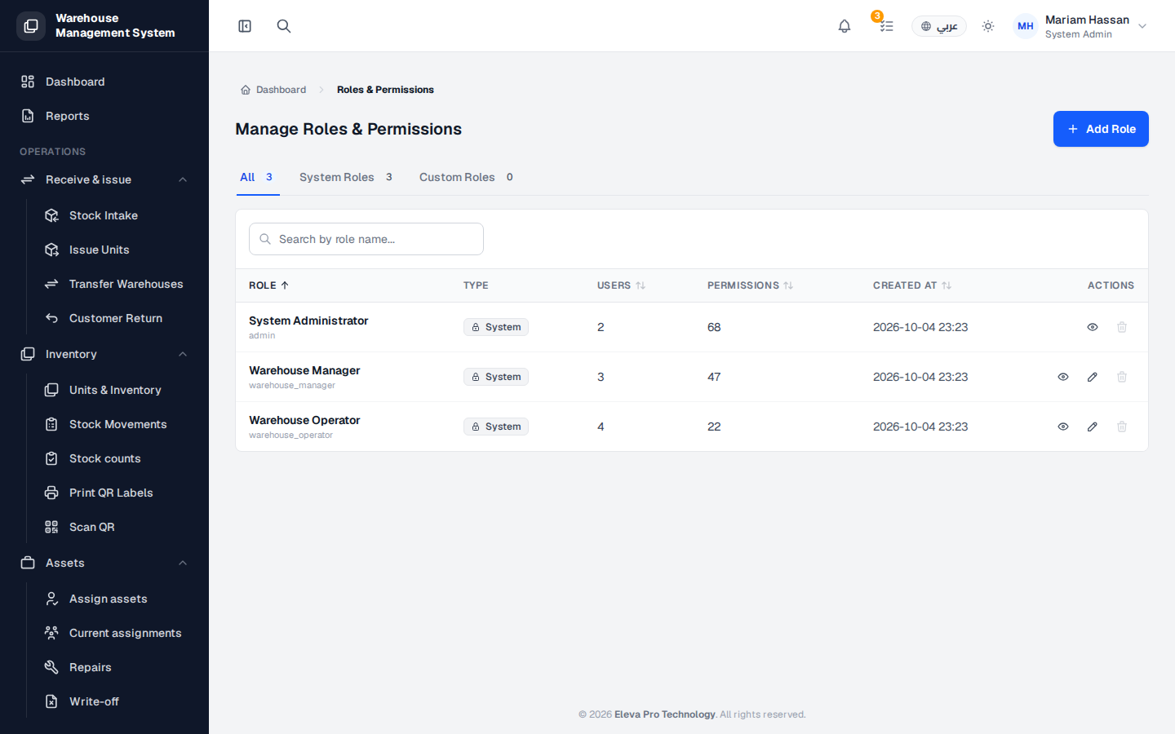Click the Assign assets icon
1175x734 pixels.
tap(51, 599)
